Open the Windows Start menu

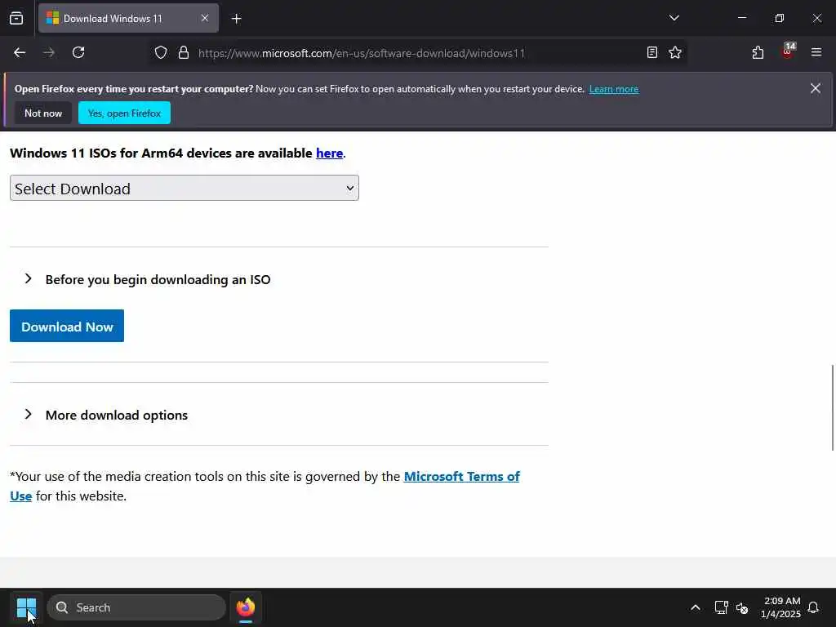coord(26,607)
